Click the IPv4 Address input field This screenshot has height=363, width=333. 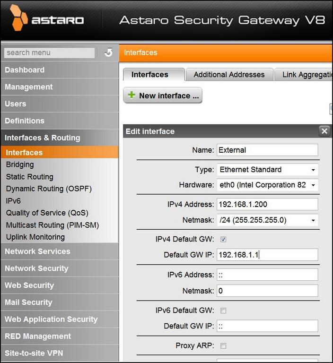coord(267,204)
